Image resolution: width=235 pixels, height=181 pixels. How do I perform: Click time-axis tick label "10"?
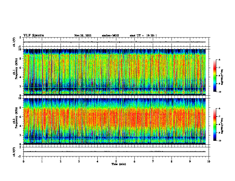click(x=209, y=161)
